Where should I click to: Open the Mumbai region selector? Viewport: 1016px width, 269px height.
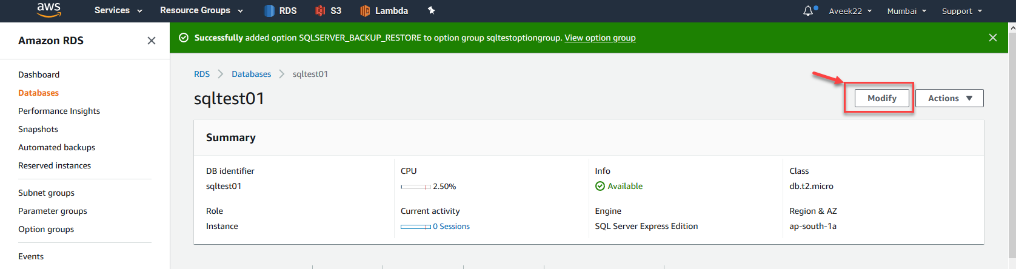pyautogui.click(x=906, y=11)
